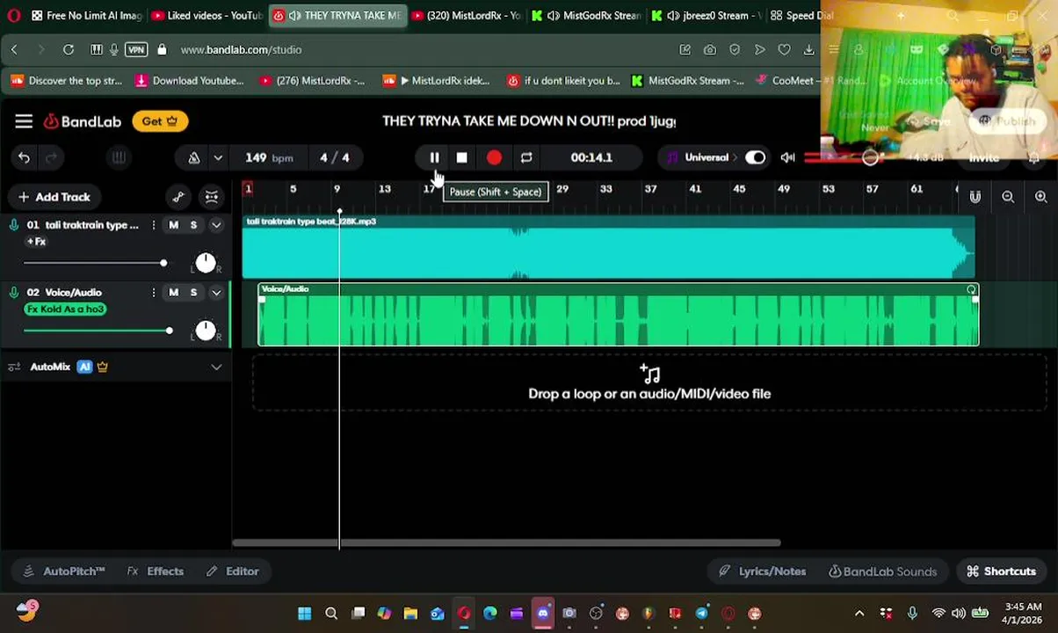Open File Explorer from taskbar
Viewport: 1058px width, 633px height.
[x=410, y=613]
